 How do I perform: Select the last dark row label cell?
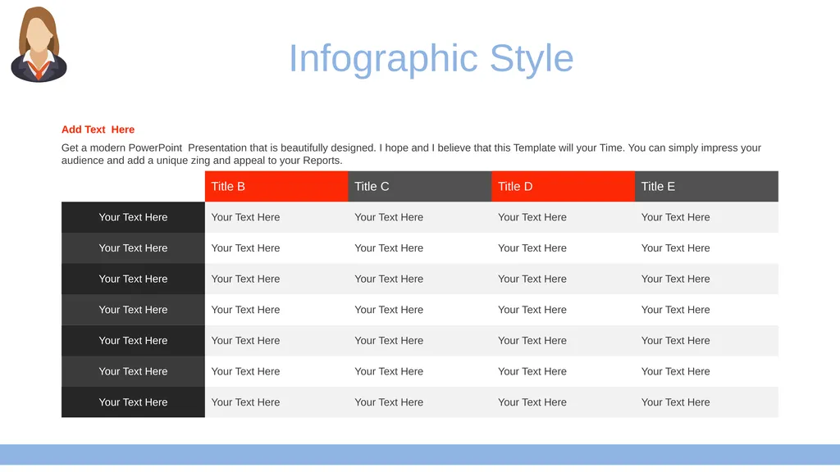tap(134, 402)
